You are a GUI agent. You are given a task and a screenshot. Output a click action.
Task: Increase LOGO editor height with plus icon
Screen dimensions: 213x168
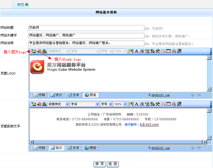[x=192, y=95]
